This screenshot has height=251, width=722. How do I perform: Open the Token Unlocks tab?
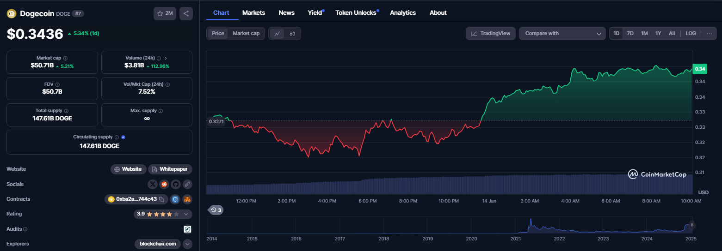[356, 12]
